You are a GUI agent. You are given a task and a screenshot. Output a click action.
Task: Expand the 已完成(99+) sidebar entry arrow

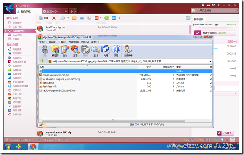click(x=6, y=31)
